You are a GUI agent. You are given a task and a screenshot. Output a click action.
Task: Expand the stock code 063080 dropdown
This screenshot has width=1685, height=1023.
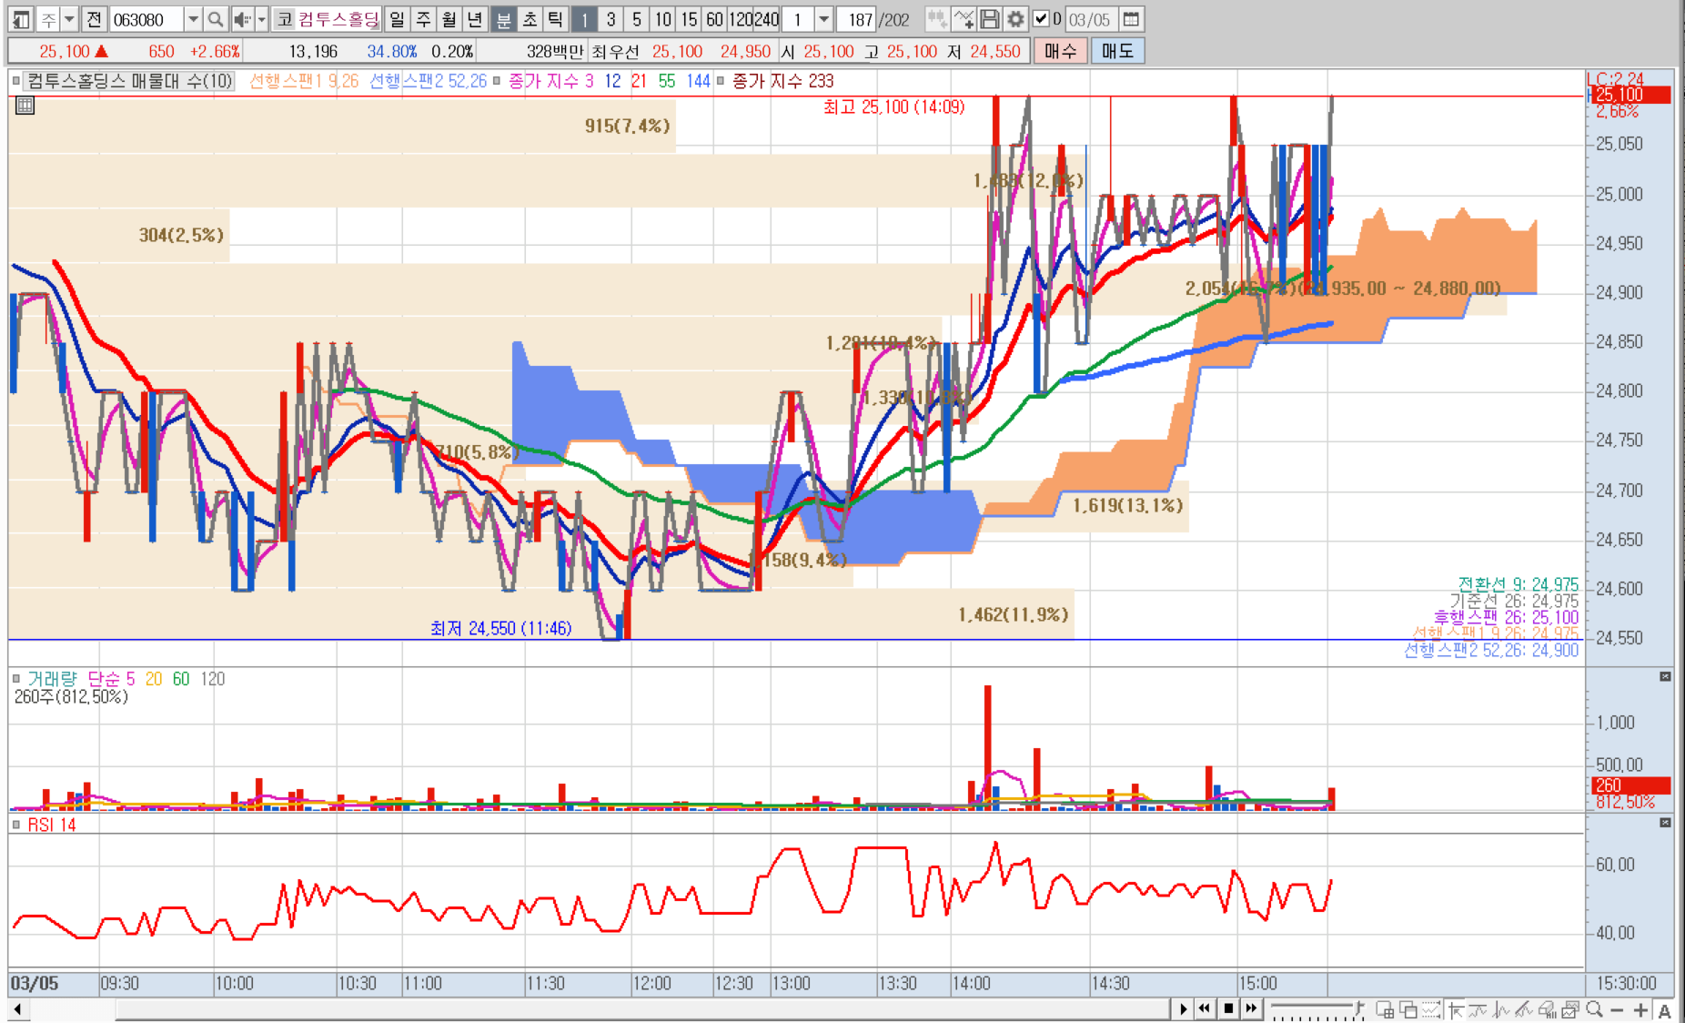coord(193,19)
